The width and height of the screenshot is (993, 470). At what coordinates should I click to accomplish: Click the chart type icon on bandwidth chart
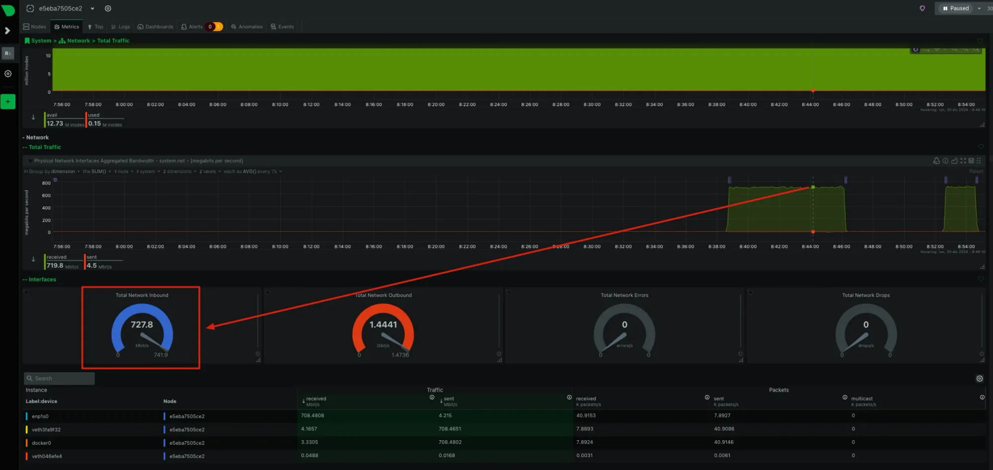click(954, 161)
